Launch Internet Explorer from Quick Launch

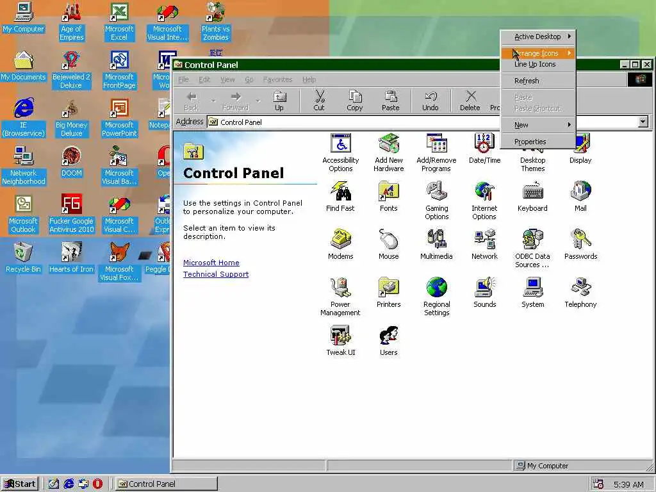click(x=68, y=484)
